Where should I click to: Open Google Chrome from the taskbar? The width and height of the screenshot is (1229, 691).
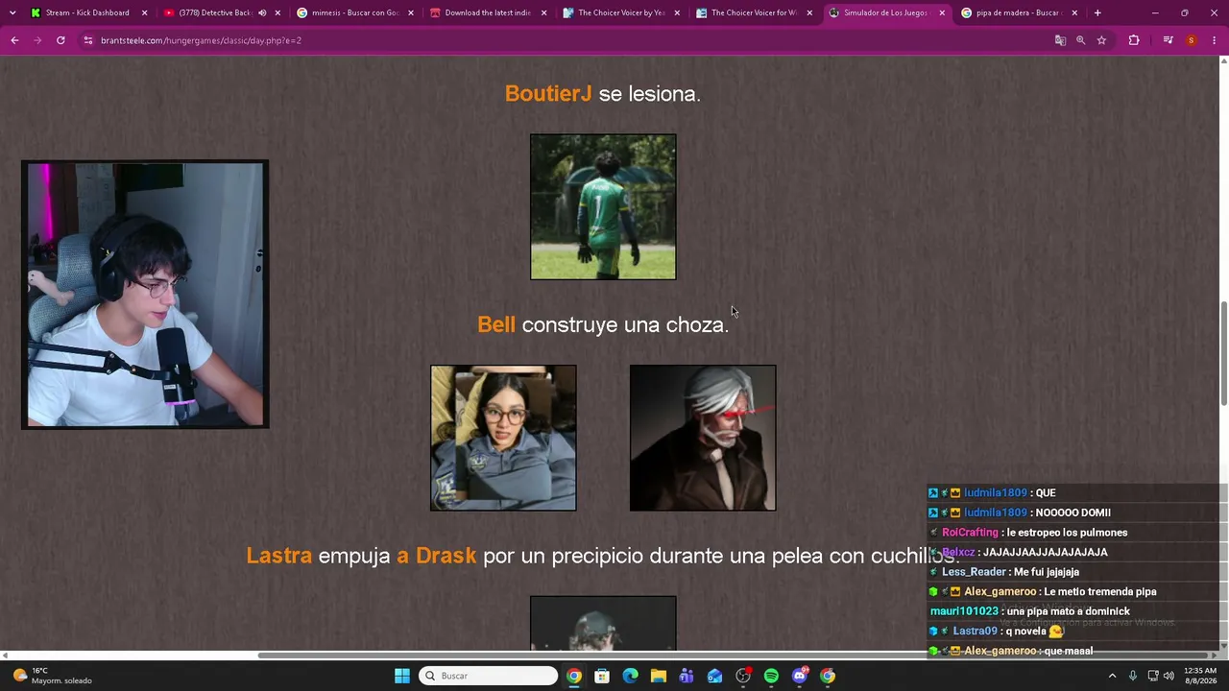tap(573, 676)
